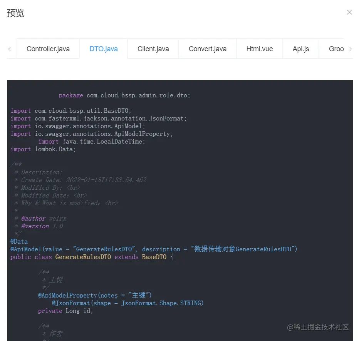The height and width of the screenshot is (341, 359).
Task: Click the @author weirx comment line
Action: [40, 218]
